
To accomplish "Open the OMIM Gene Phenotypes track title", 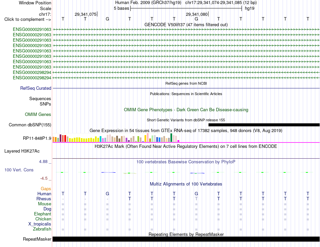I will (186, 110).
